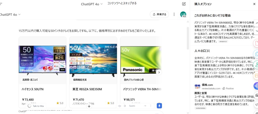
Task: Select the ハイセンス 50U7N product image
Action: click(42, 59)
